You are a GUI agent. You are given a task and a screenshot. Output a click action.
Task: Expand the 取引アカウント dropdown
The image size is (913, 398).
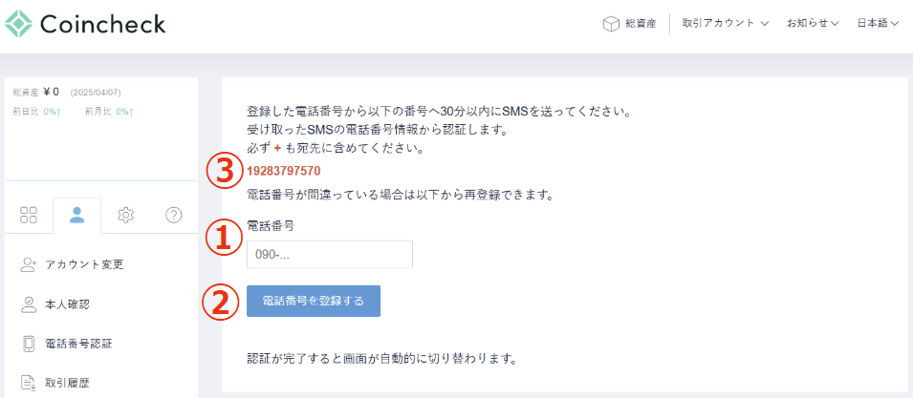tap(725, 24)
